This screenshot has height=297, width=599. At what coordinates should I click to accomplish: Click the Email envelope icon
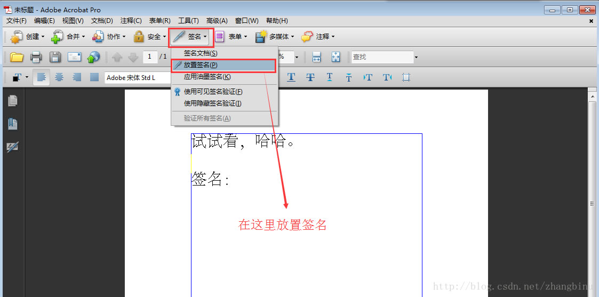[x=75, y=57]
